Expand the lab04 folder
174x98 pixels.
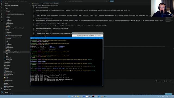[x=7, y=56]
